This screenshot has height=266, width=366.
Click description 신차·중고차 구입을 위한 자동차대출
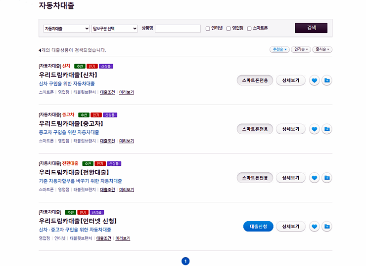75,229
